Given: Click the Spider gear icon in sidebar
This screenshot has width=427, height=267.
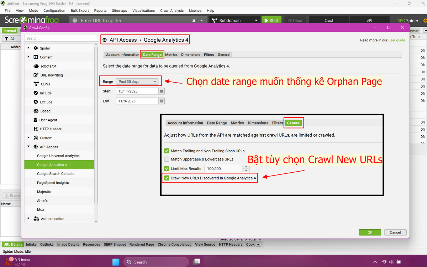Looking at the screenshot, I should 36,48.
